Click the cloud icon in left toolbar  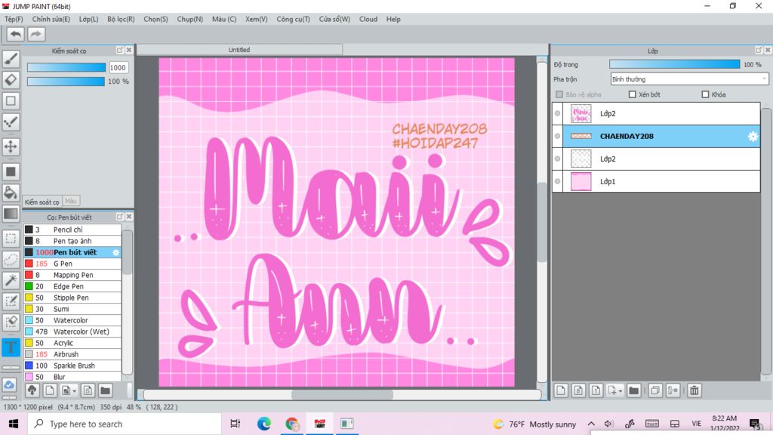coord(9,384)
